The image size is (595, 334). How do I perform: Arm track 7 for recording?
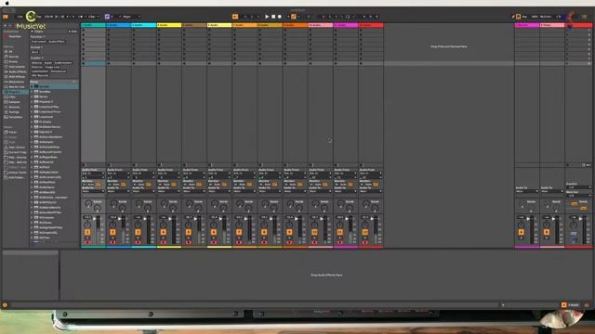coord(239,242)
